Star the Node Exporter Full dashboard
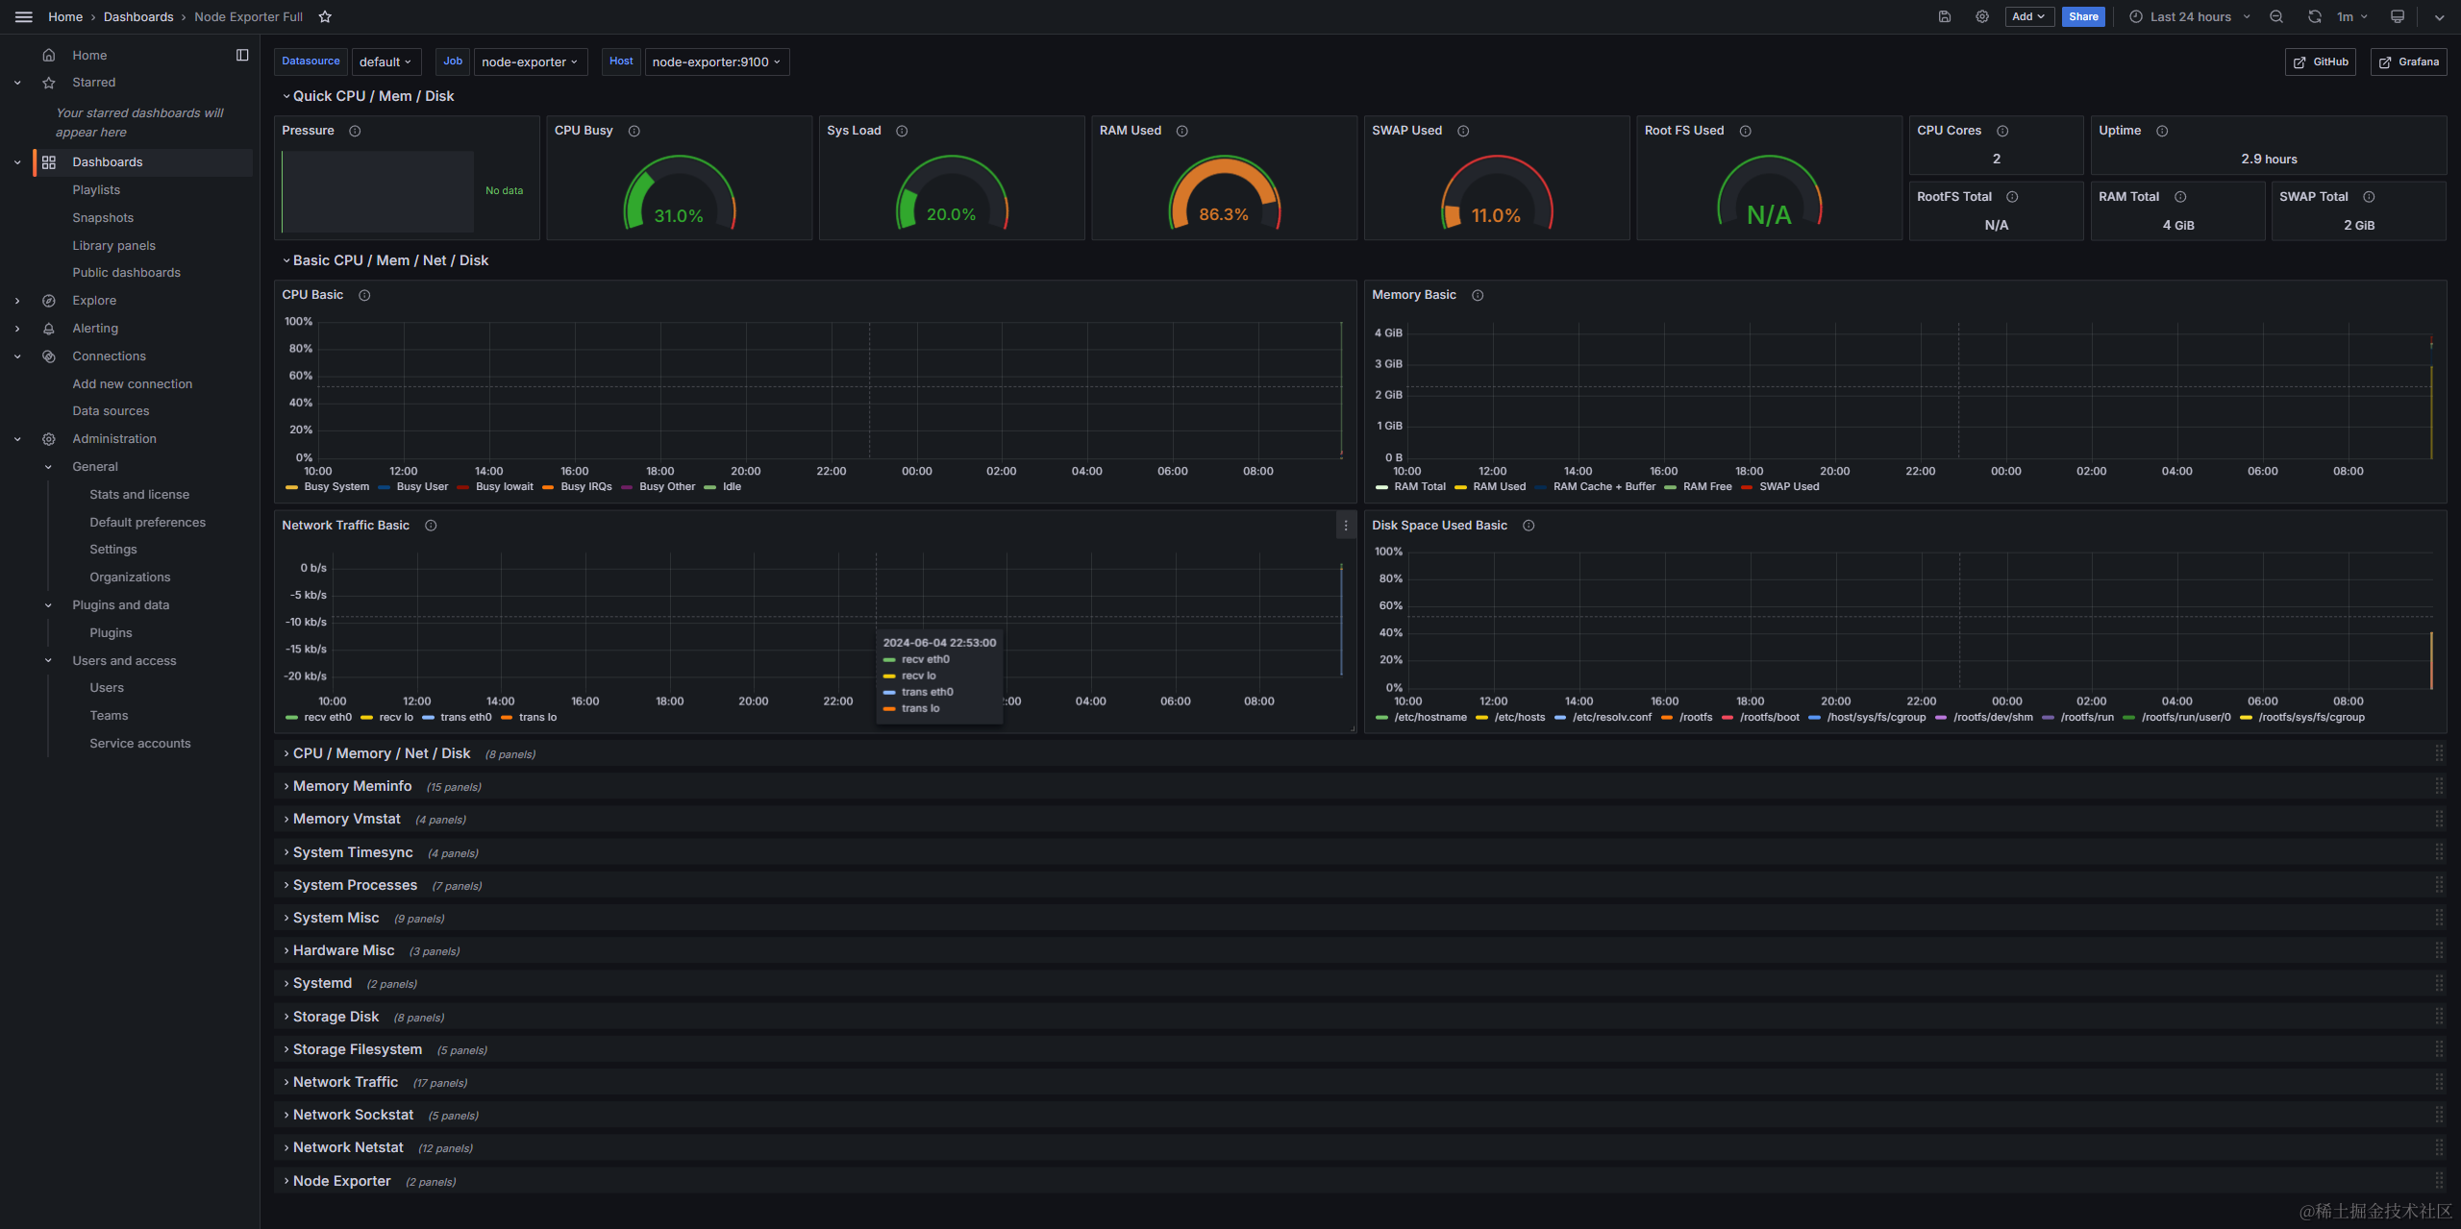2461x1229 pixels. click(325, 16)
